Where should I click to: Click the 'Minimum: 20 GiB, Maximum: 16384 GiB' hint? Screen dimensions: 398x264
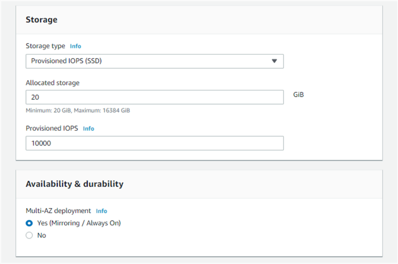(78, 110)
